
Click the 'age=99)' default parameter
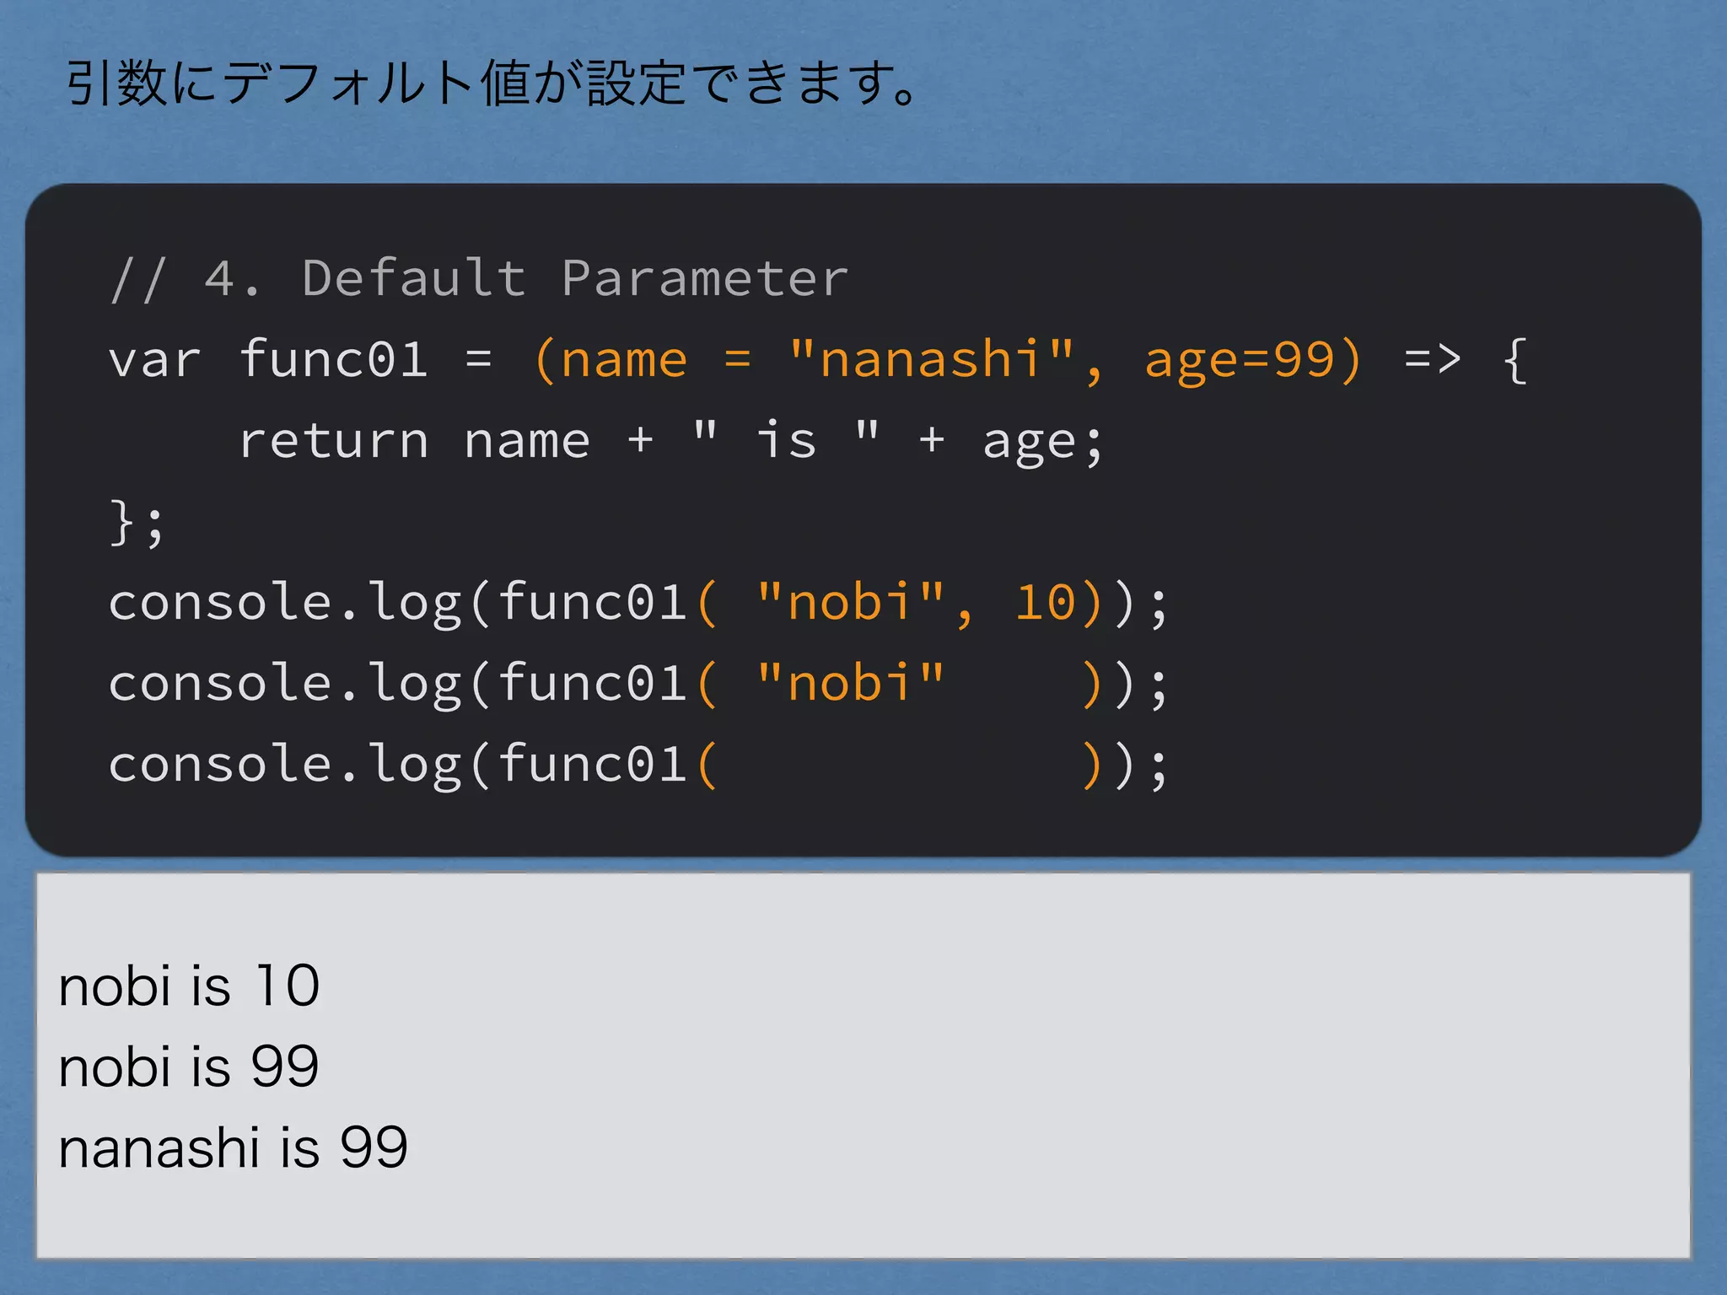[1253, 360]
